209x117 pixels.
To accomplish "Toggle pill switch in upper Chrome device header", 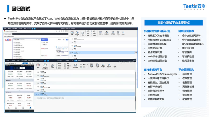I will pos(67,31).
